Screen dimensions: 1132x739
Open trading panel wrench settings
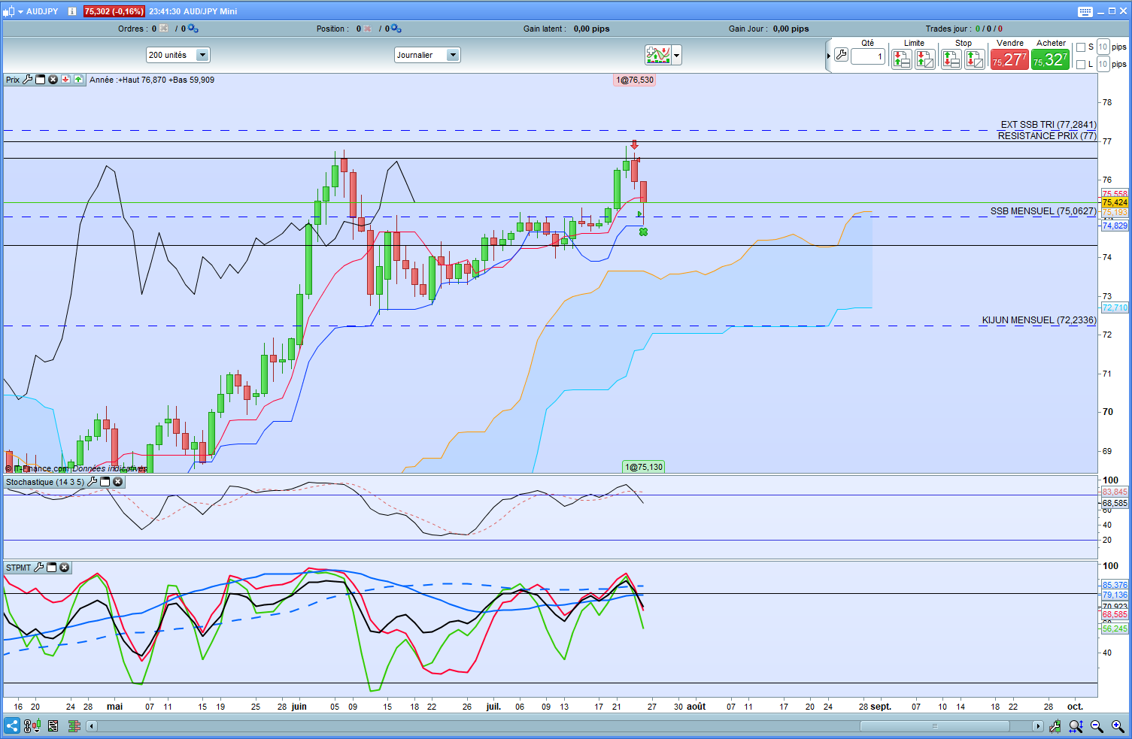[841, 55]
